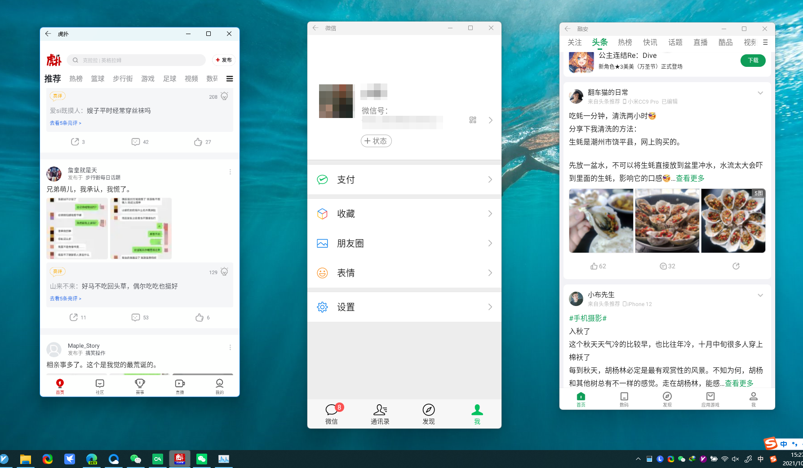Open 表情 stickers row in WeChat
Image resolution: width=803 pixels, height=468 pixels.
click(404, 273)
